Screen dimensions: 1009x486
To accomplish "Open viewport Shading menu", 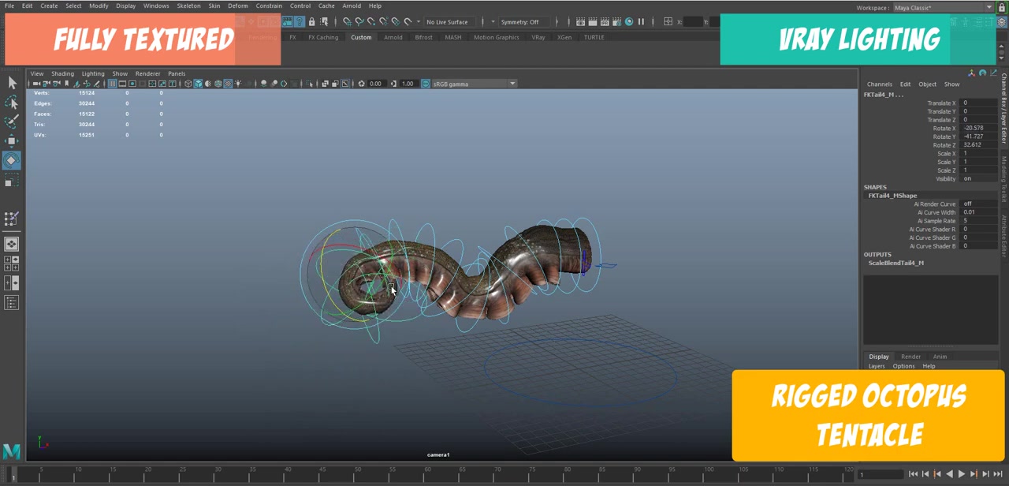I will pyautogui.click(x=62, y=73).
